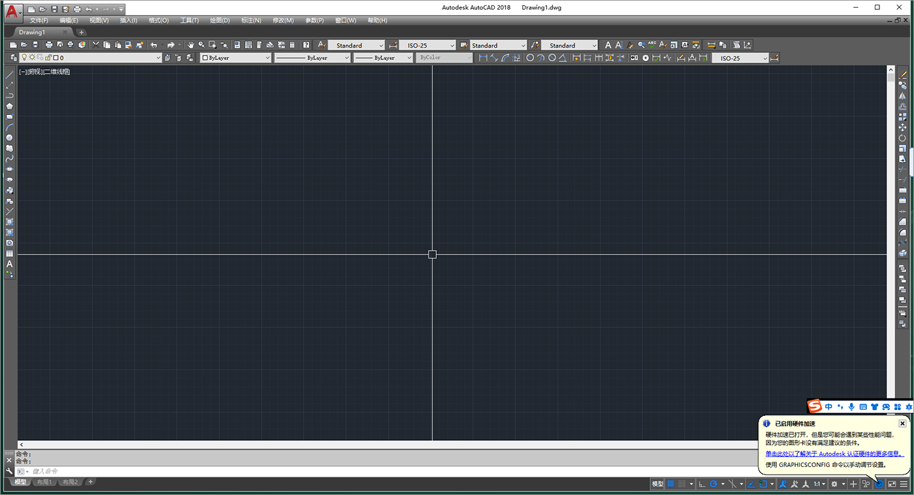The width and height of the screenshot is (914, 495).
Task: Click the Pan tool in the top toolbar
Action: (191, 44)
